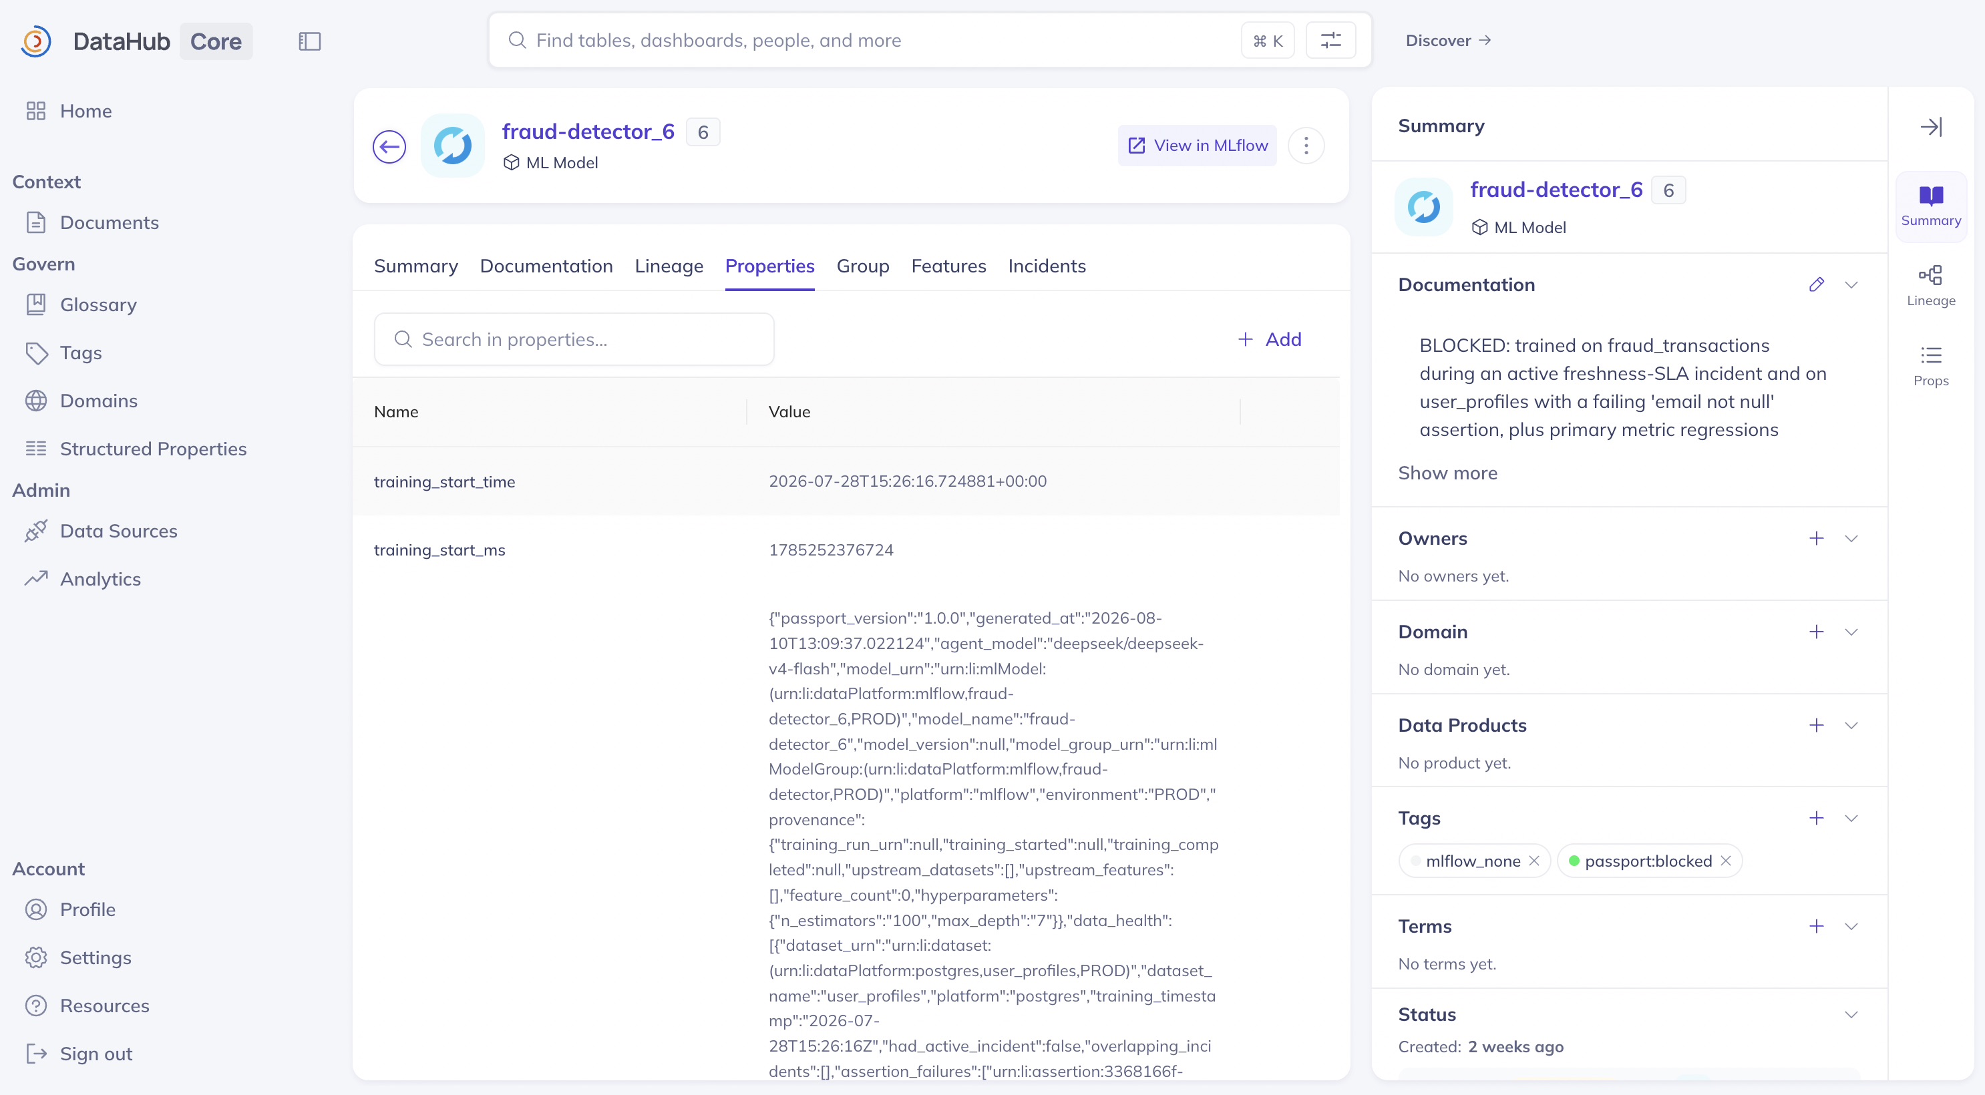This screenshot has width=1985, height=1095.
Task: Click the Name column header
Action: tap(396, 411)
